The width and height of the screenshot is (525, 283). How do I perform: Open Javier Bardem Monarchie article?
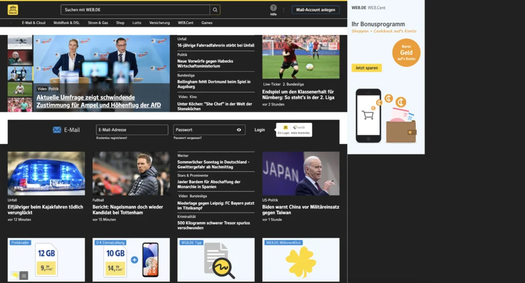click(x=209, y=184)
